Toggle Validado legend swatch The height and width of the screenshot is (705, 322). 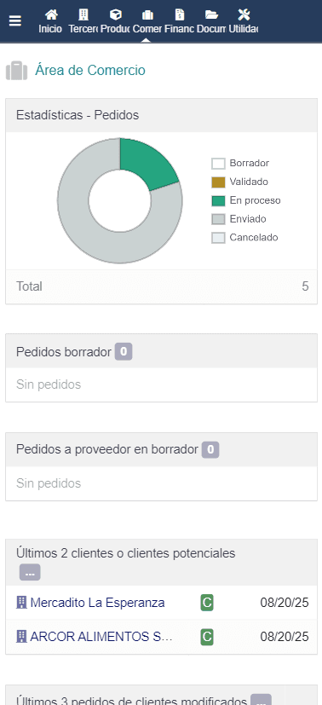click(x=218, y=182)
